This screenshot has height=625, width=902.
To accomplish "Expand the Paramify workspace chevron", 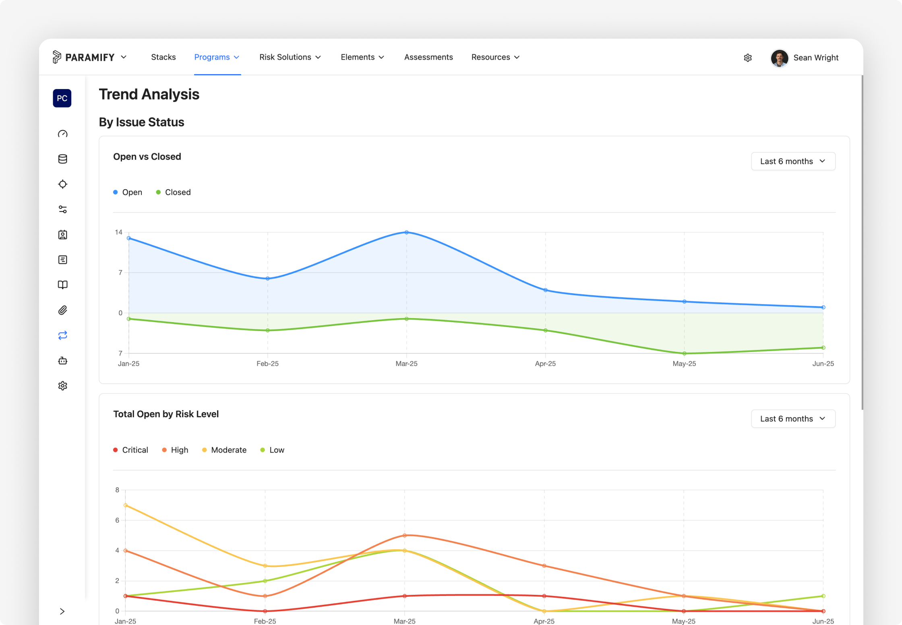I will pos(124,57).
